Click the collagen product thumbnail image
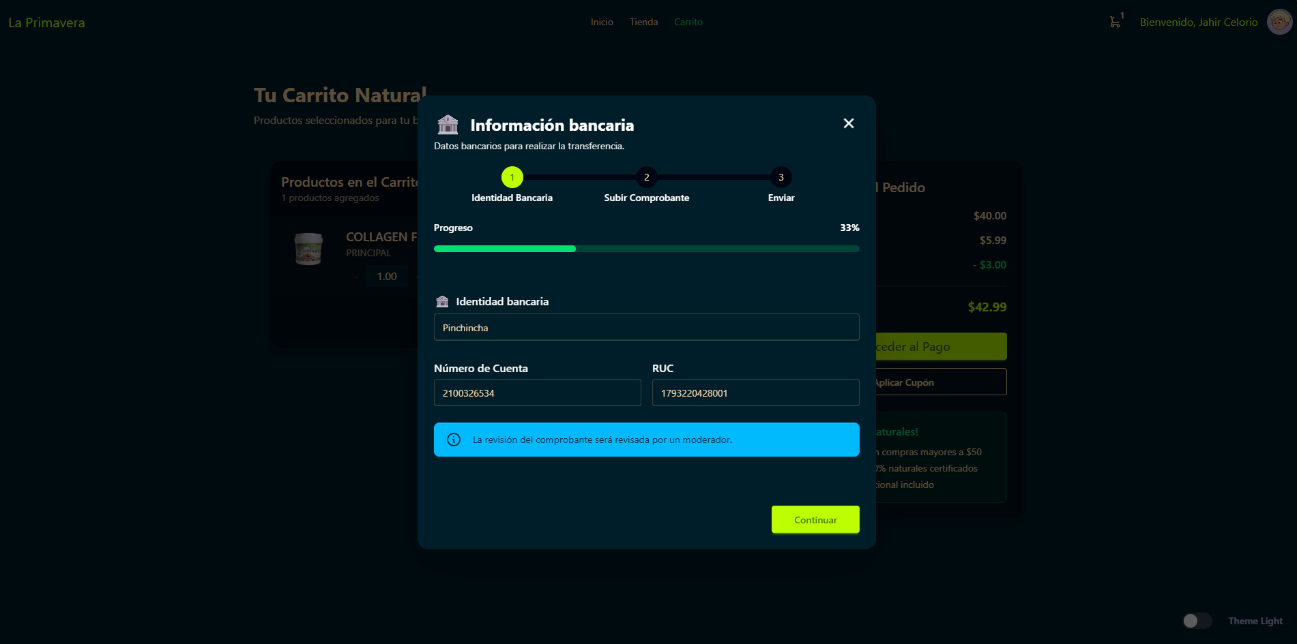Screen dimensions: 1297x644 point(308,249)
